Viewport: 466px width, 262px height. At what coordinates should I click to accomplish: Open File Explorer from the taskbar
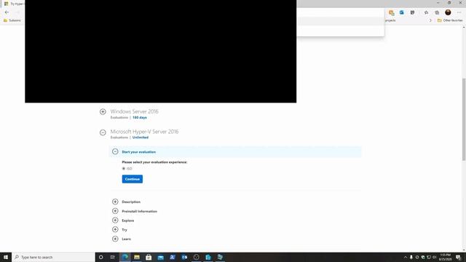tap(137, 257)
